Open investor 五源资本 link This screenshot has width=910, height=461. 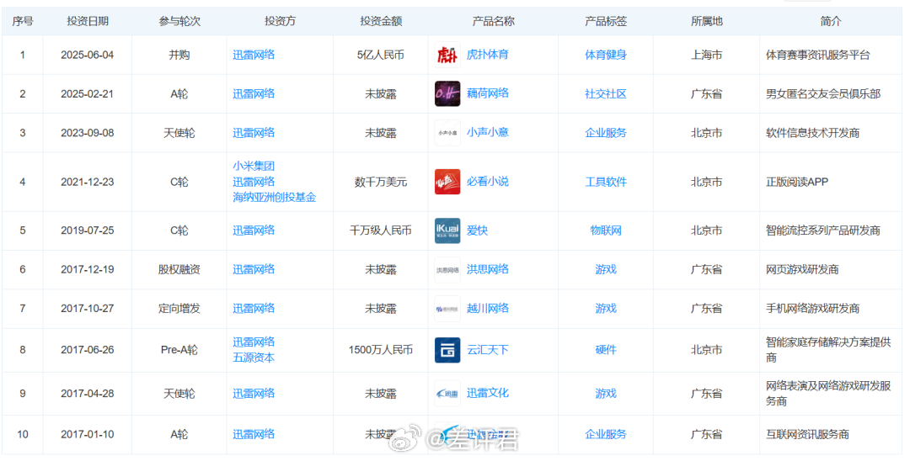(x=254, y=358)
